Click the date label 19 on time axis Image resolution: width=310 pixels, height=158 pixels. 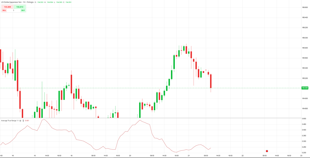coord(71,156)
